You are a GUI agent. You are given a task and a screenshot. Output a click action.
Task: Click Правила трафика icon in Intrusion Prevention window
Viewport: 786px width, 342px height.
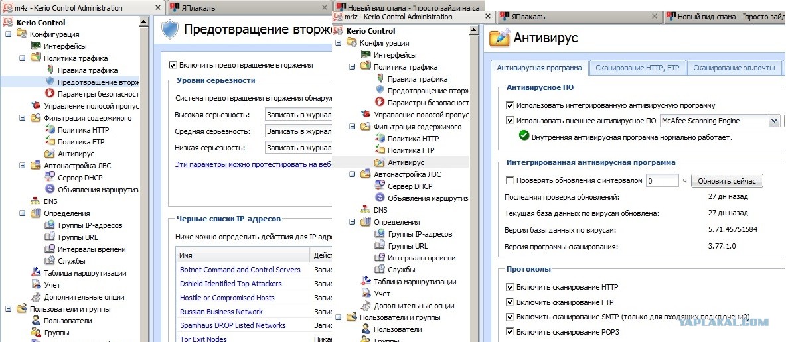click(x=50, y=71)
